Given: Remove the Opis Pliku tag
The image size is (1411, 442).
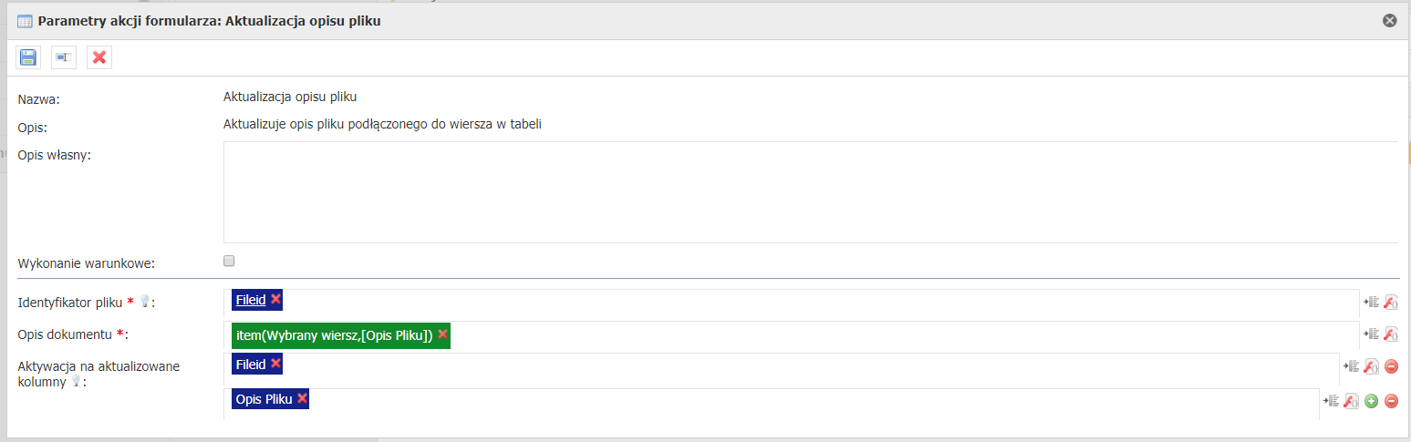Looking at the screenshot, I should click(x=302, y=399).
